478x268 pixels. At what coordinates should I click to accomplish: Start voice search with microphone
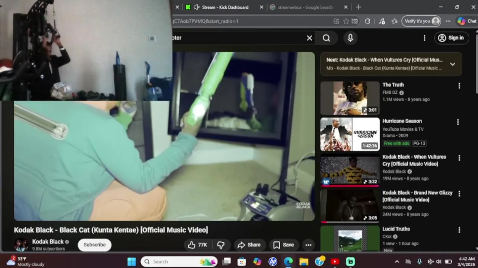click(350, 38)
